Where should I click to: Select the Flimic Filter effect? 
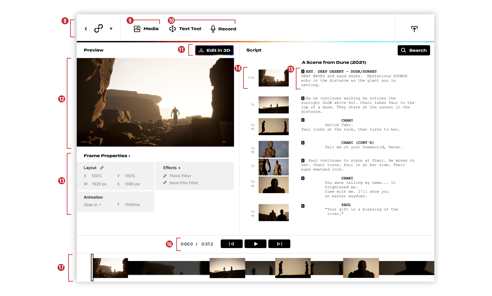click(180, 176)
